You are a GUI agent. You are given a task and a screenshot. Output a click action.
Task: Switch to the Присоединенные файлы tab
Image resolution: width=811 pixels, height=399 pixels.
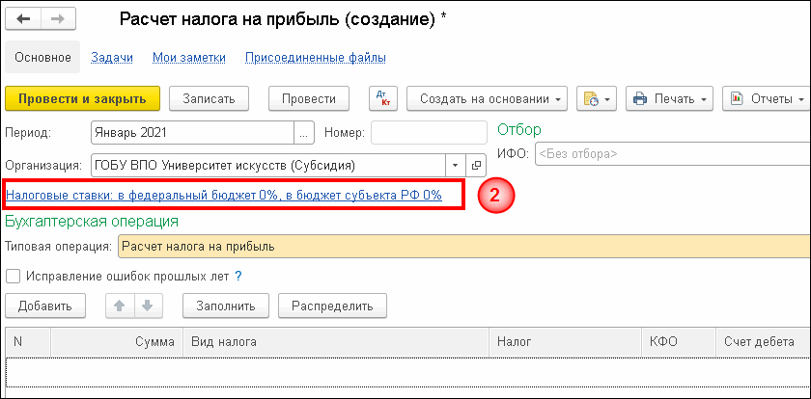click(x=316, y=58)
